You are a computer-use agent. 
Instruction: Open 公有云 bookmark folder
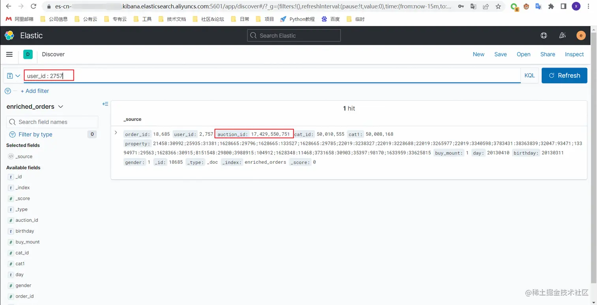click(x=86, y=19)
